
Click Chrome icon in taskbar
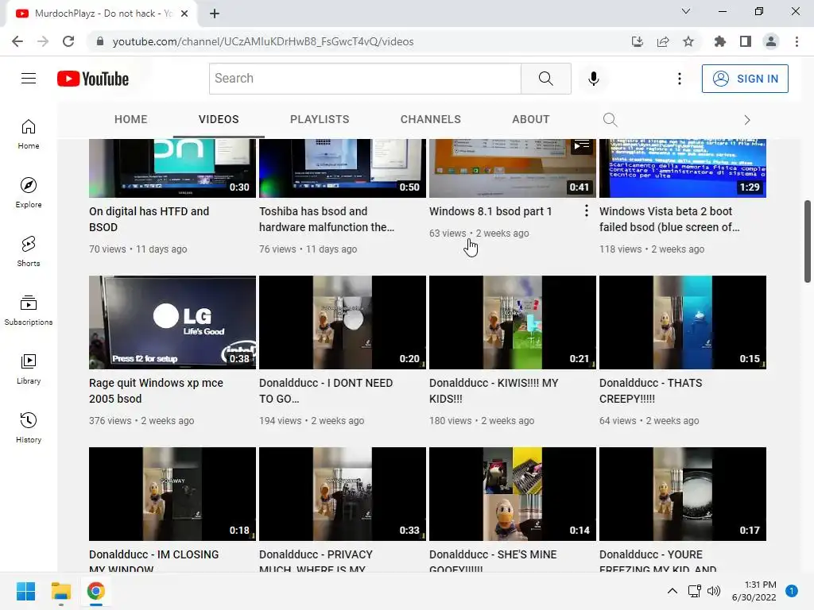(96, 591)
